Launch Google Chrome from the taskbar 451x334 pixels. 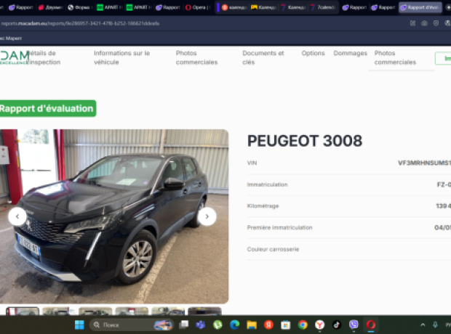tap(303, 325)
